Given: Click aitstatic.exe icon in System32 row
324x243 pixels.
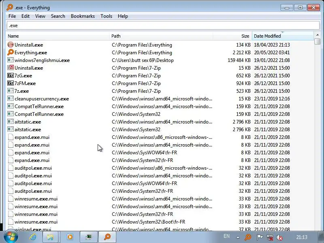Looking at the screenshot, I should pos(11,129).
